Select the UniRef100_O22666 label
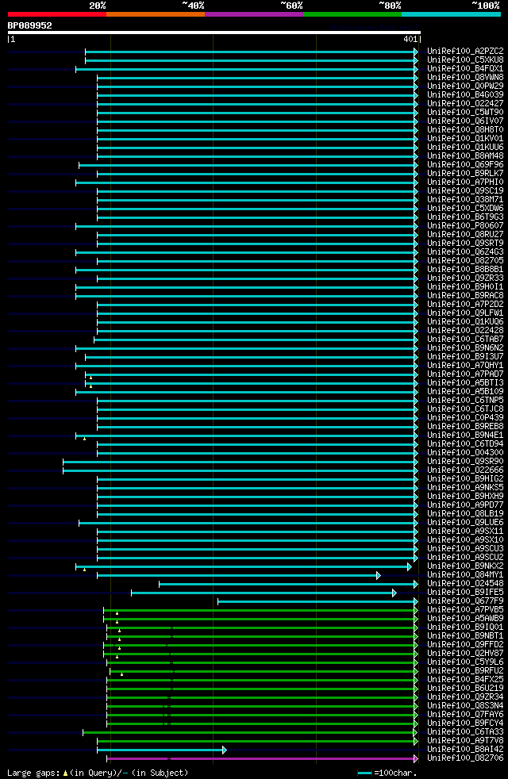The image size is (508, 779). coord(465,470)
